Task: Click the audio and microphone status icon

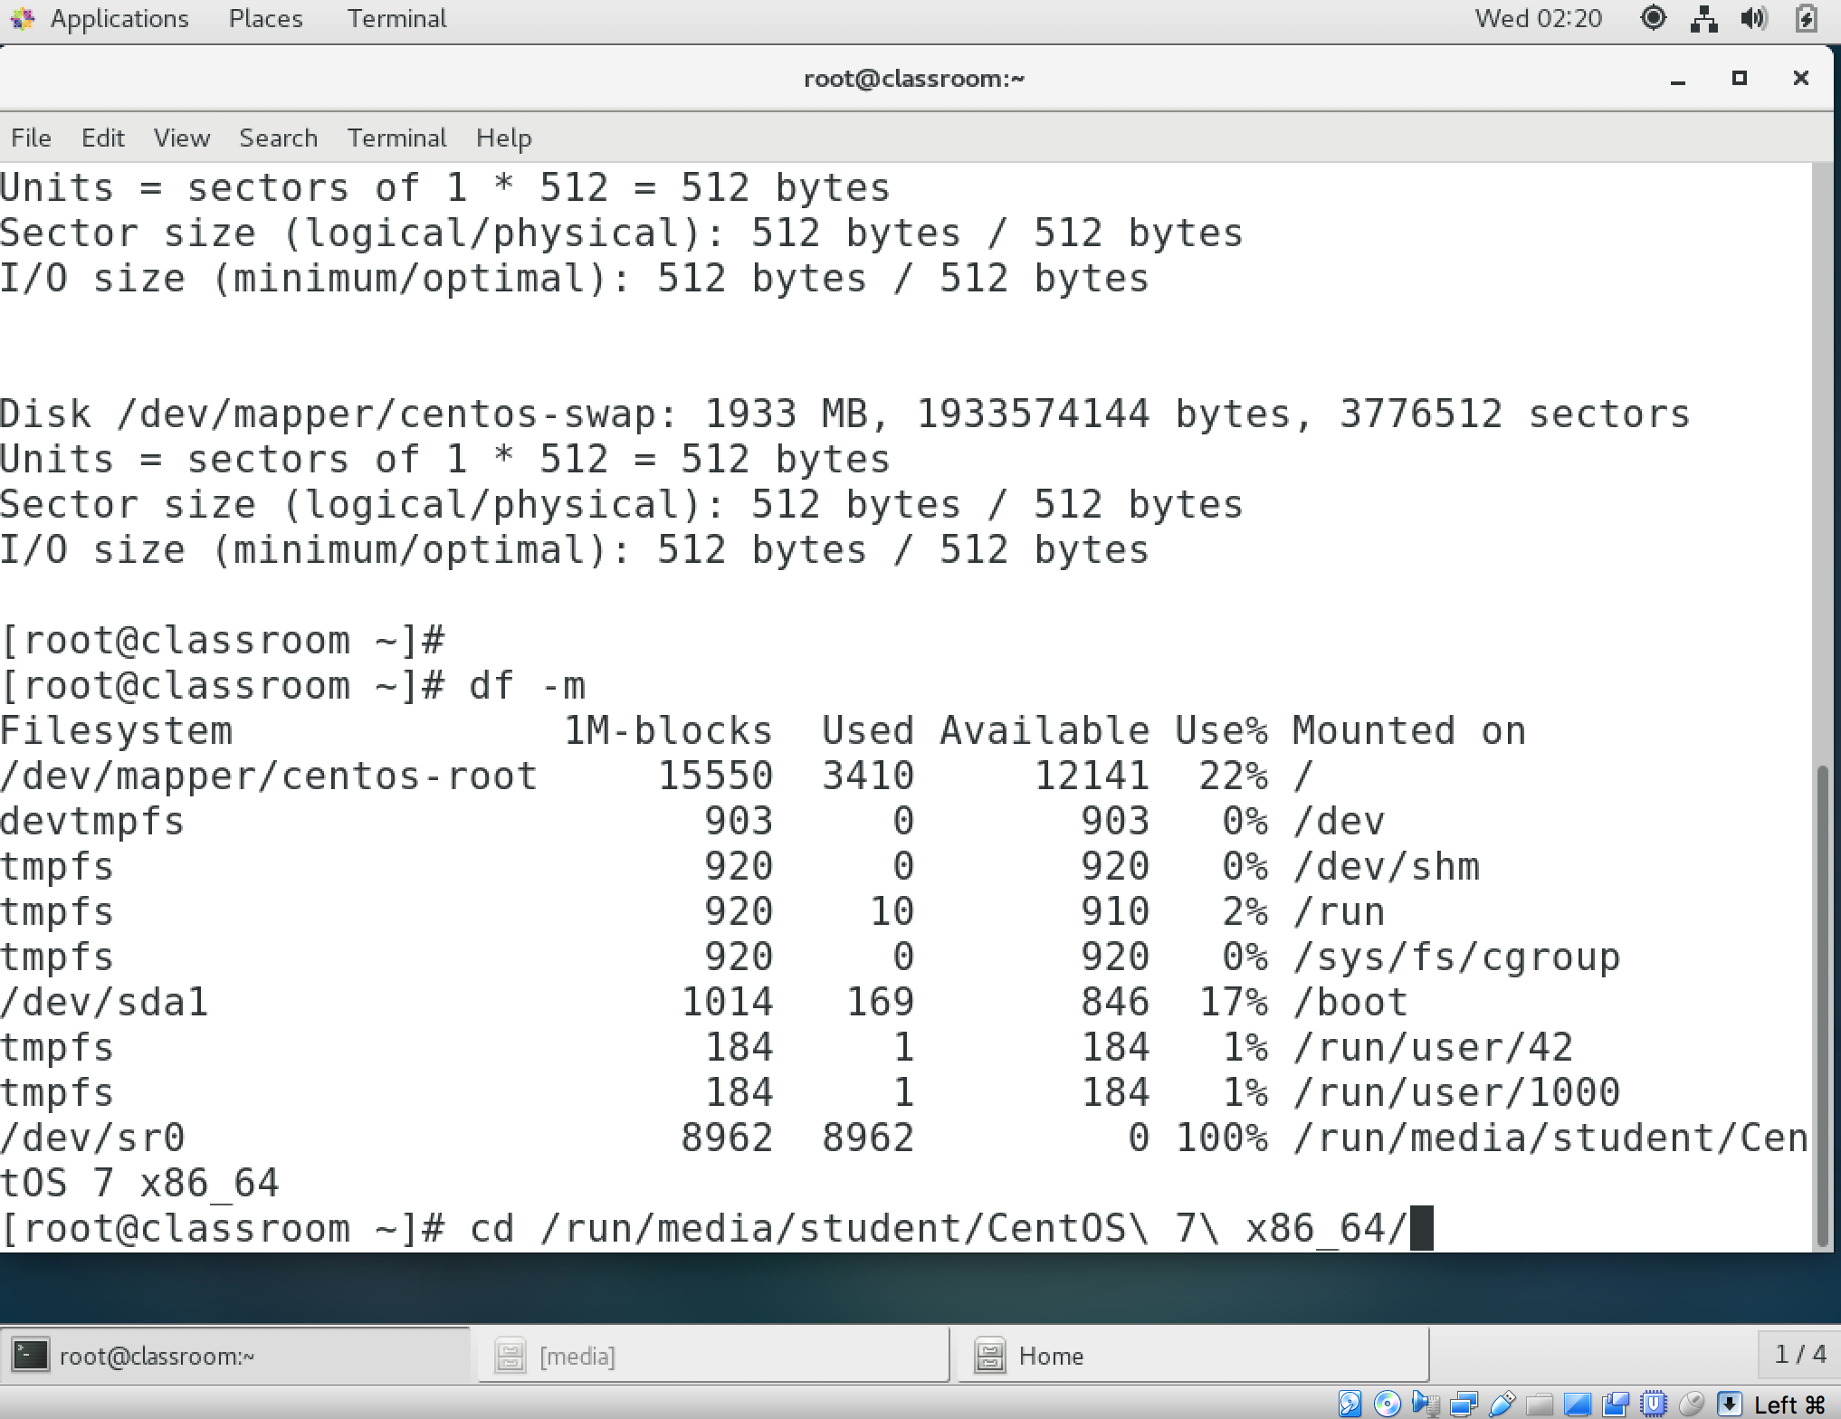Action: [1426, 1404]
